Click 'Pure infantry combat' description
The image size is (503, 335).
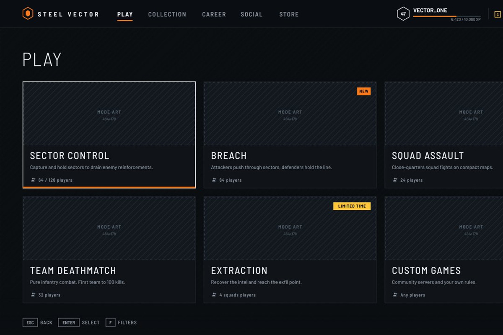point(78,282)
